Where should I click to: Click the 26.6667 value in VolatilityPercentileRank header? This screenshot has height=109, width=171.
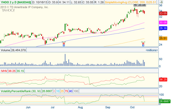click(x=47, y=91)
